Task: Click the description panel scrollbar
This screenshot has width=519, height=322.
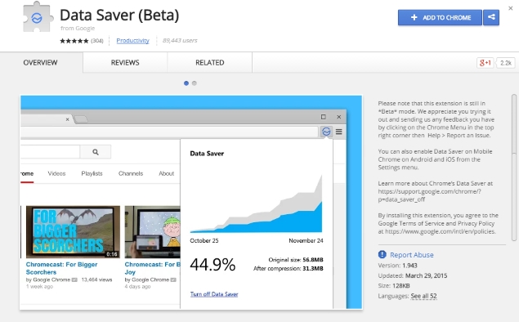Action: (514, 168)
